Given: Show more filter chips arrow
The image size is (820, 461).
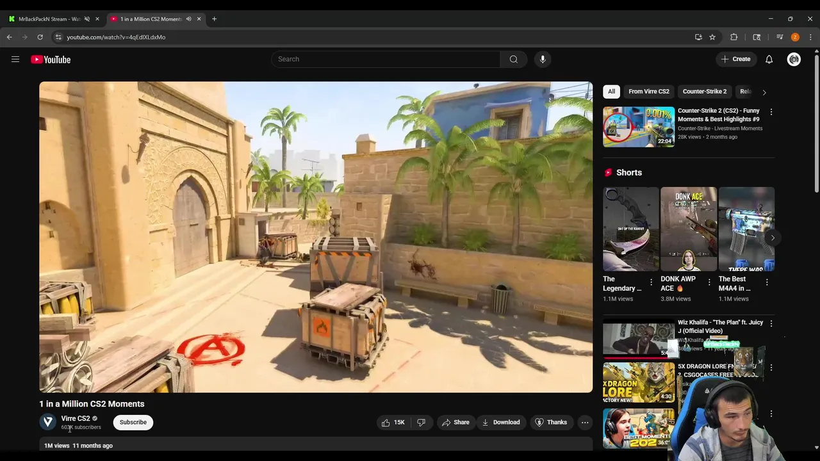Looking at the screenshot, I should tap(764, 92).
